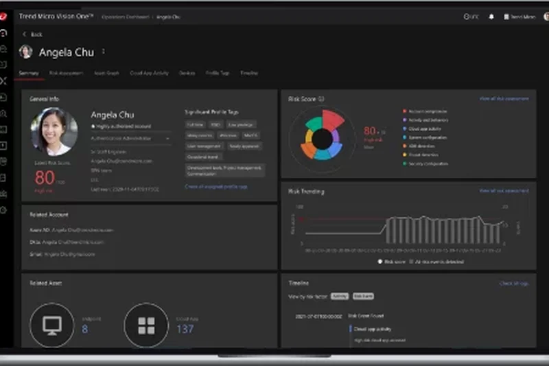Screen dimensions: 549x366
Task: Click the Gmail related account row
Action: [62, 254]
